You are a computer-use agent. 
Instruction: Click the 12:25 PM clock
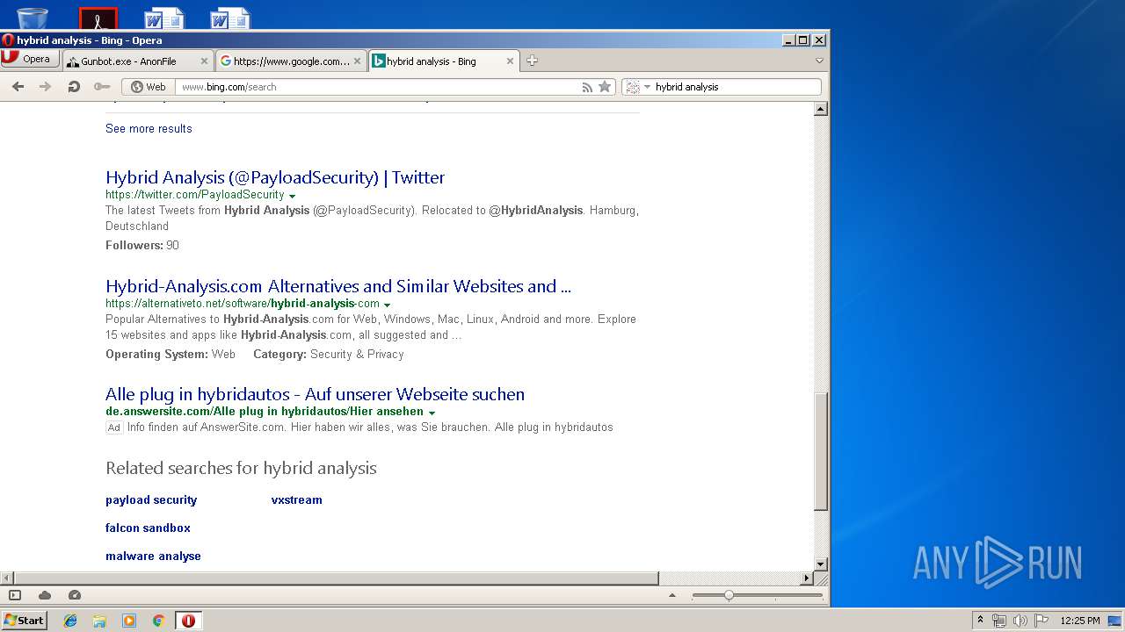[1079, 621]
